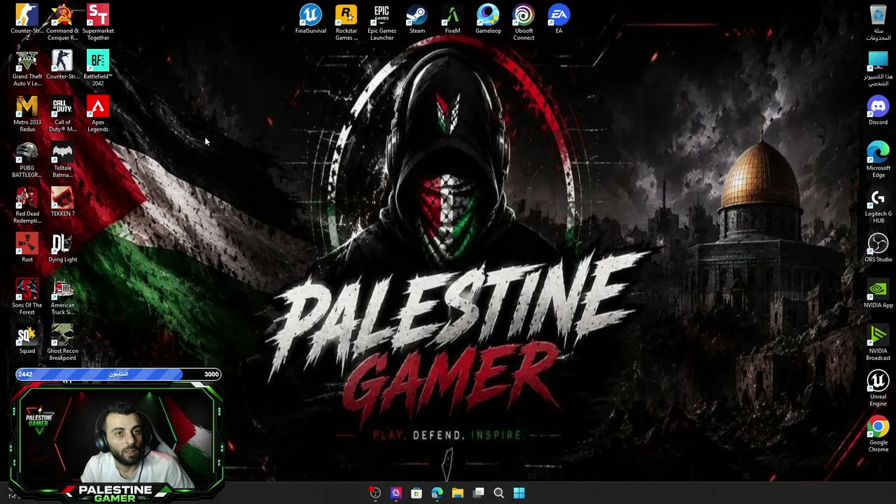Select the Discord desktop shortcut
Viewport: 896px width, 504px height.
878,111
